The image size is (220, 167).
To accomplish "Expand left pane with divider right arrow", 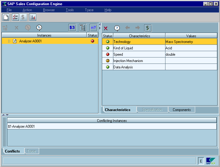I will pos(100,28).
